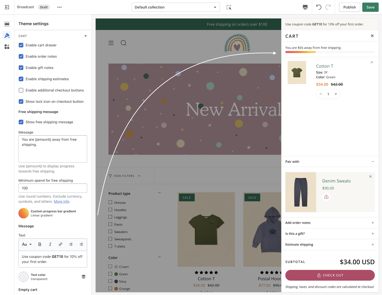Disable the Enable gift notes checkbox

coord(21,68)
